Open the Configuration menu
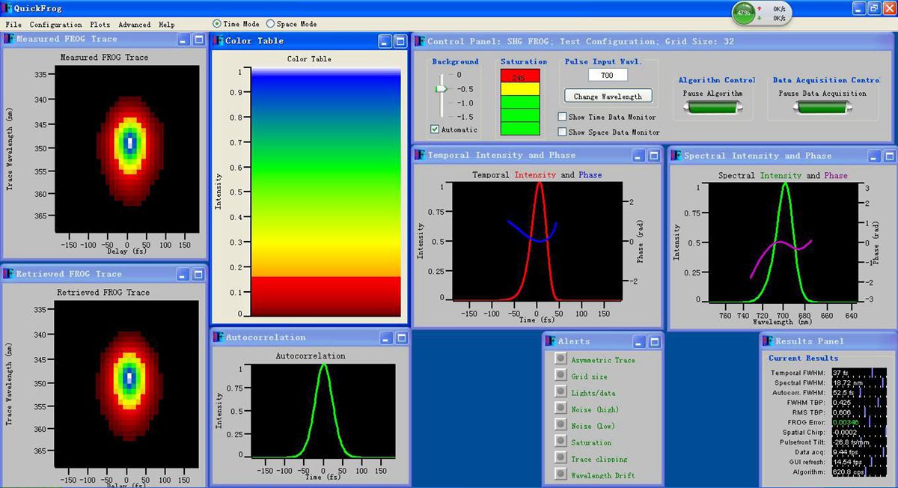 (x=55, y=25)
